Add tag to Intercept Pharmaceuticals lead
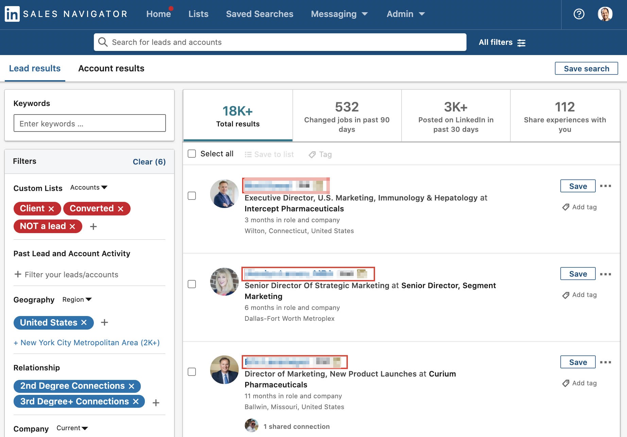Viewport: 627px width, 437px height. click(x=579, y=207)
